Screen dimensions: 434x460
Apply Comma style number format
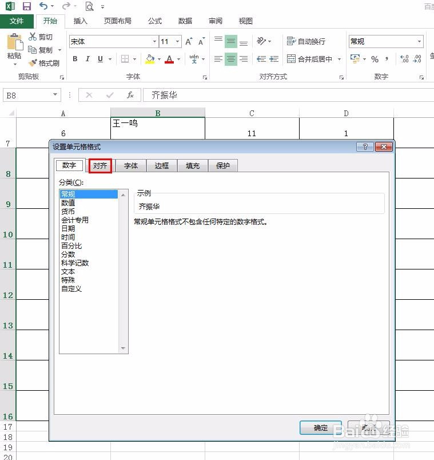387,59
